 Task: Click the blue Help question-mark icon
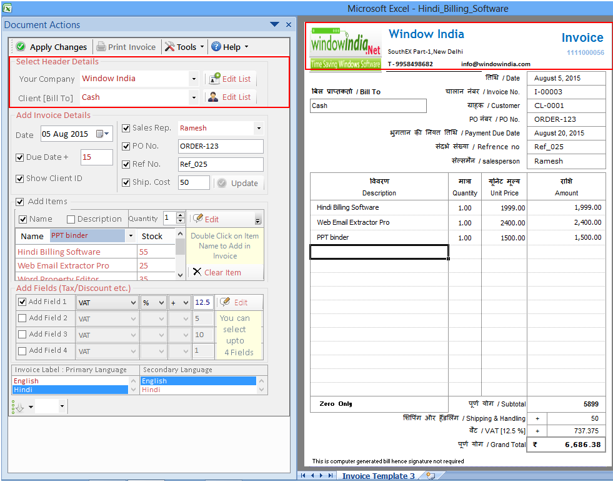point(216,46)
